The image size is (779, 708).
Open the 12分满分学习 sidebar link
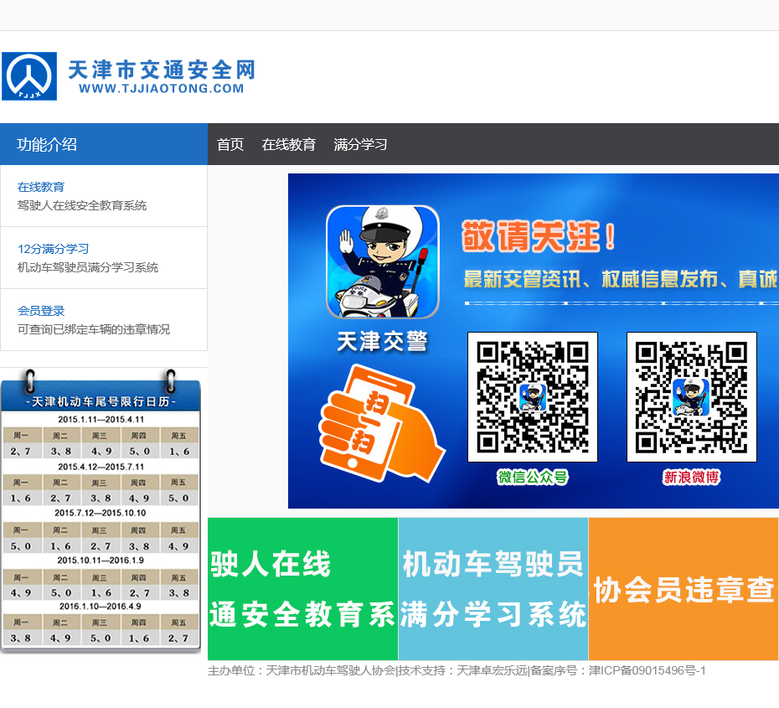[53, 249]
